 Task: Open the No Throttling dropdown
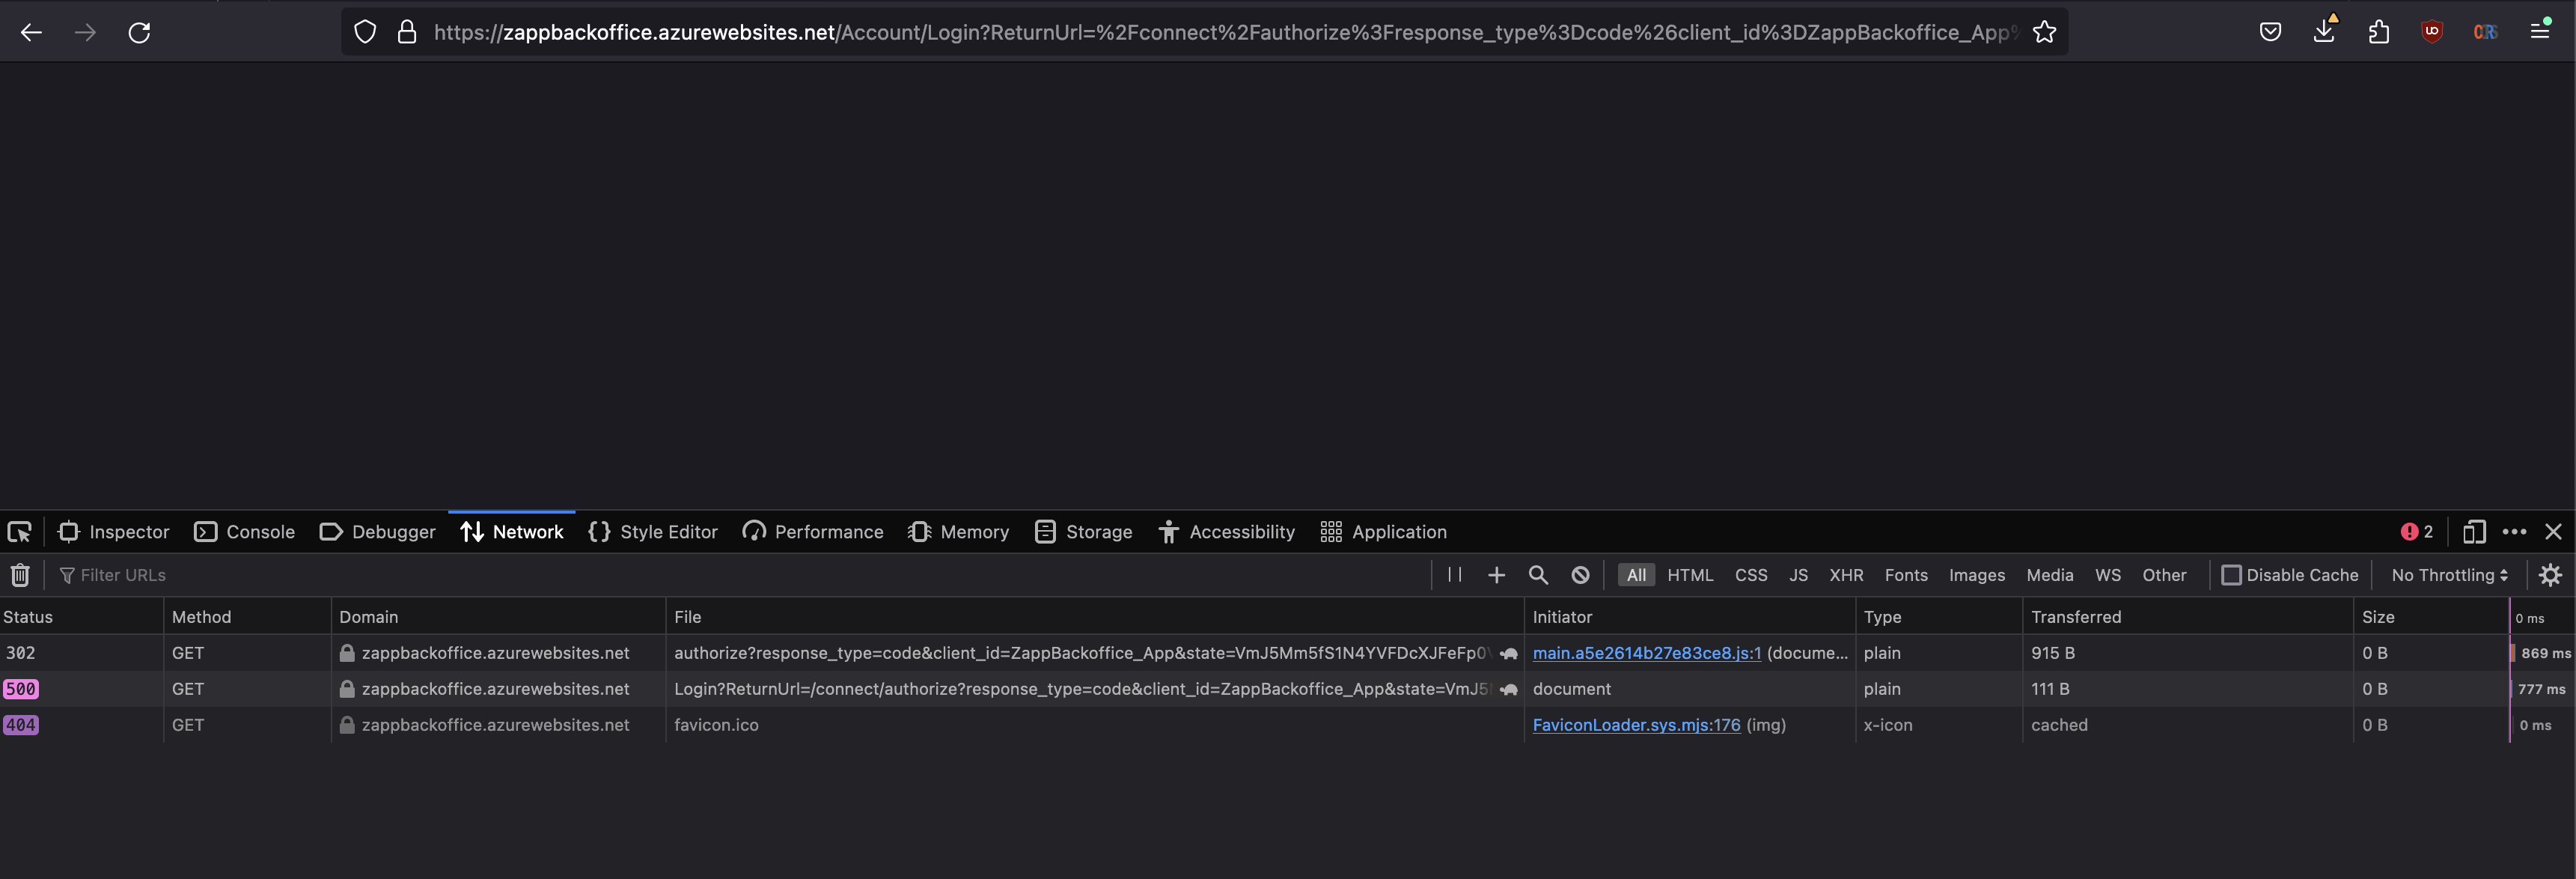pyautogui.click(x=2446, y=574)
